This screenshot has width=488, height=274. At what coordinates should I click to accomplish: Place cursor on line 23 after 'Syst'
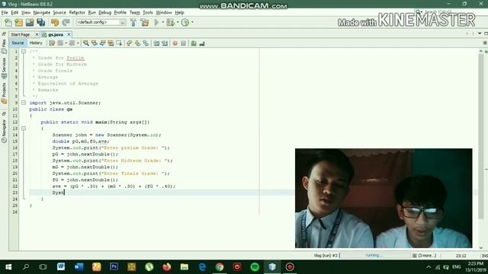tap(64, 193)
